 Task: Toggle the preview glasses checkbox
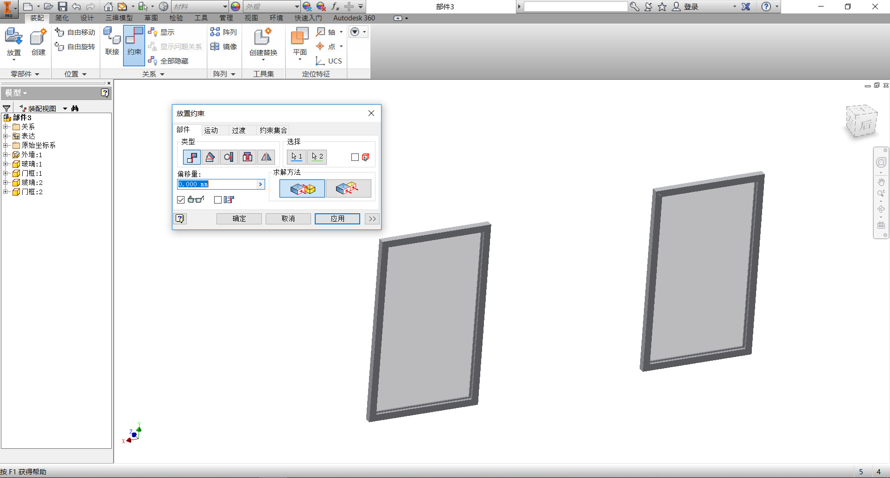coord(181,200)
